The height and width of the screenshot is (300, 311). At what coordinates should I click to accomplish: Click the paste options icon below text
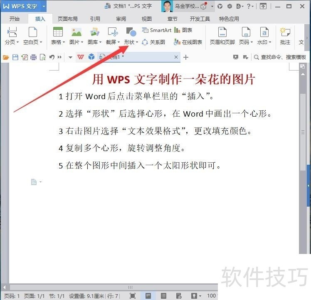point(34,182)
